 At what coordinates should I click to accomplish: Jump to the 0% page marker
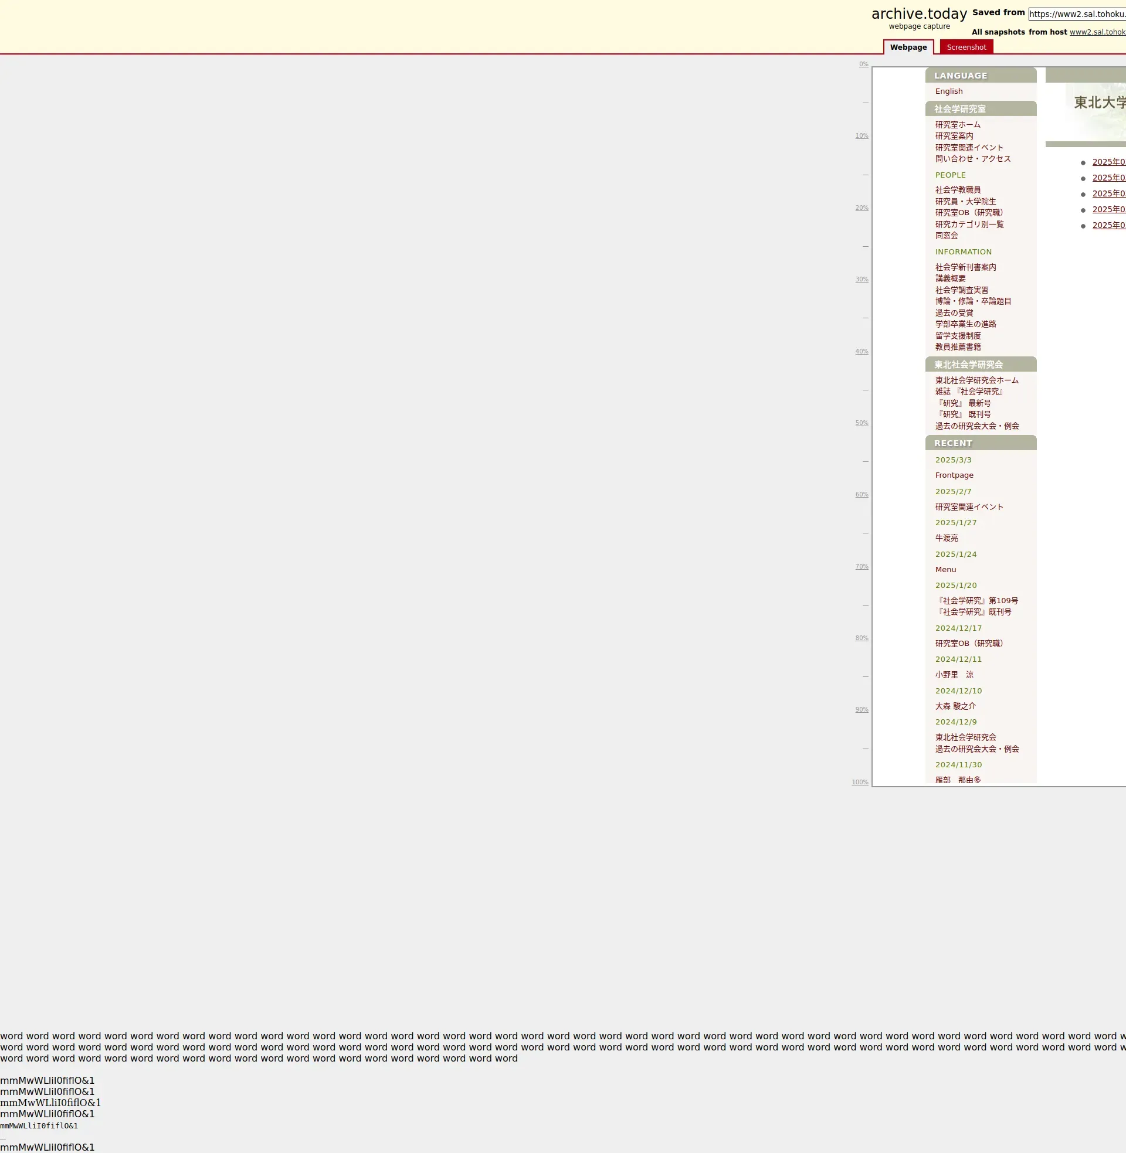(863, 64)
